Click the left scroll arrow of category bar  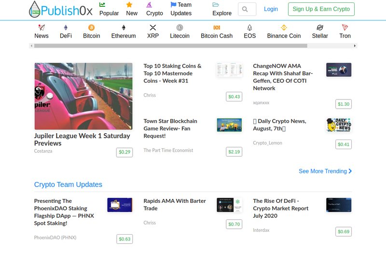[x=31, y=46]
